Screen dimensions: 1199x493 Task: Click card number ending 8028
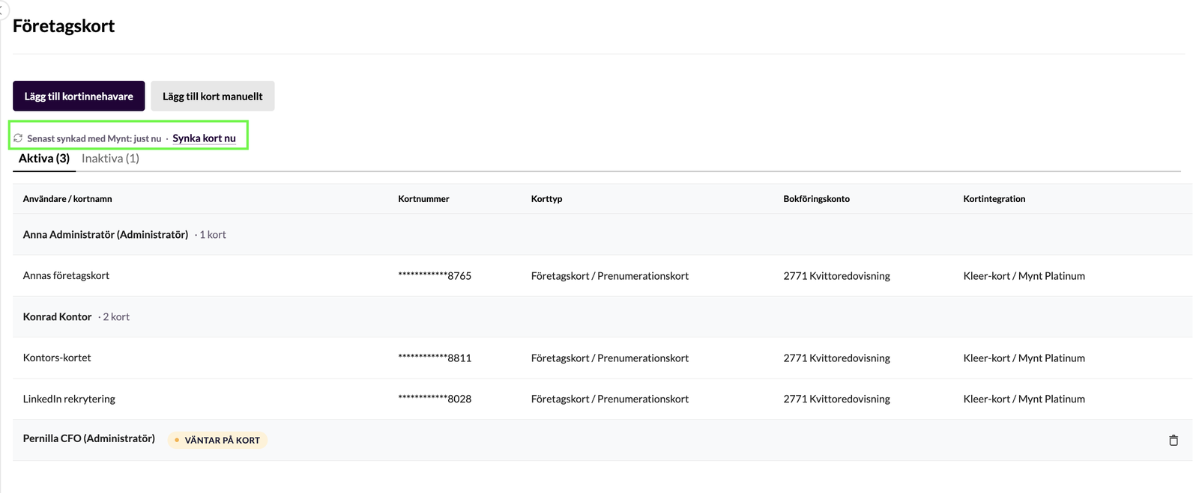pyautogui.click(x=435, y=399)
